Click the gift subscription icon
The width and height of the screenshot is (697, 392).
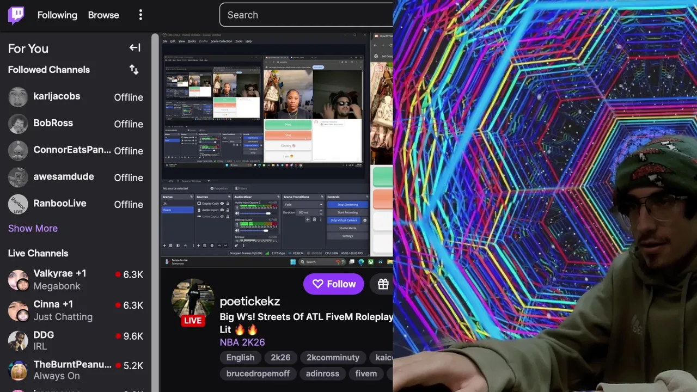(x=383, y=284)
